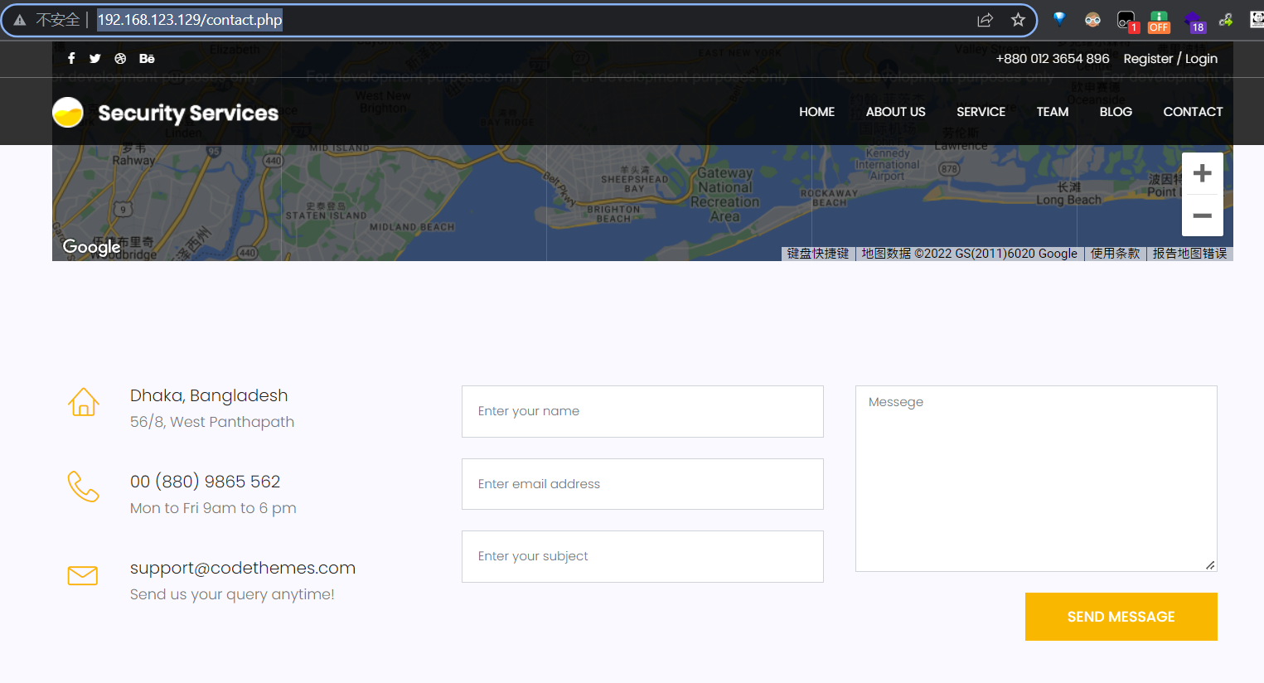Zoom in on the map
The image size is (1264, 683).
point(1203,173)
